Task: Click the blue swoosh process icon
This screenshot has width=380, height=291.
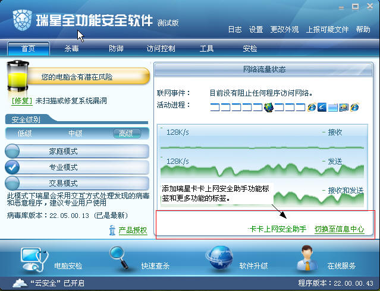Action: 322,107
